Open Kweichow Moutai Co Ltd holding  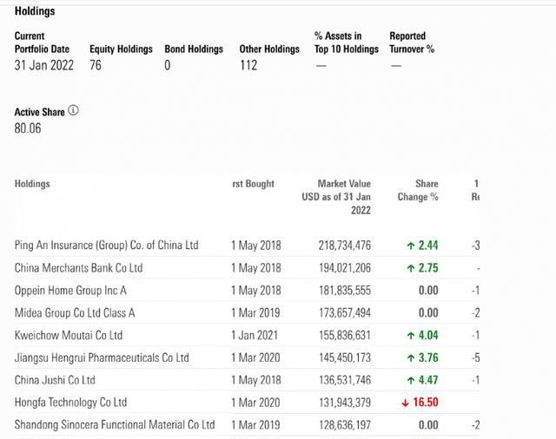tap(69, 335)
